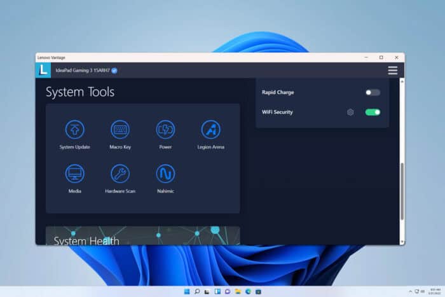This screenshot has width=445, height=297.
Task: Show hidden system tray icons
Action: (x=410, y=292)
